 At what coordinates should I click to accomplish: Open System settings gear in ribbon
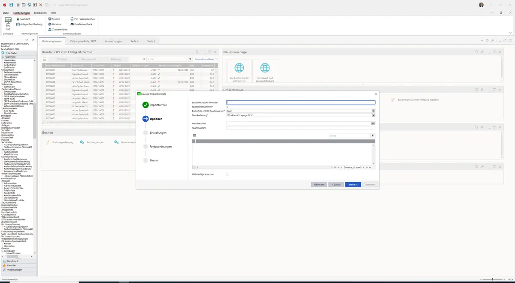[x=54, y=19]
